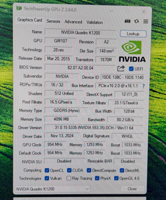The height and width of the screenshot is (200, 166).
Task: Click the Driver Date field Nov 13, 2024
Action: click(x=62, y=136)
